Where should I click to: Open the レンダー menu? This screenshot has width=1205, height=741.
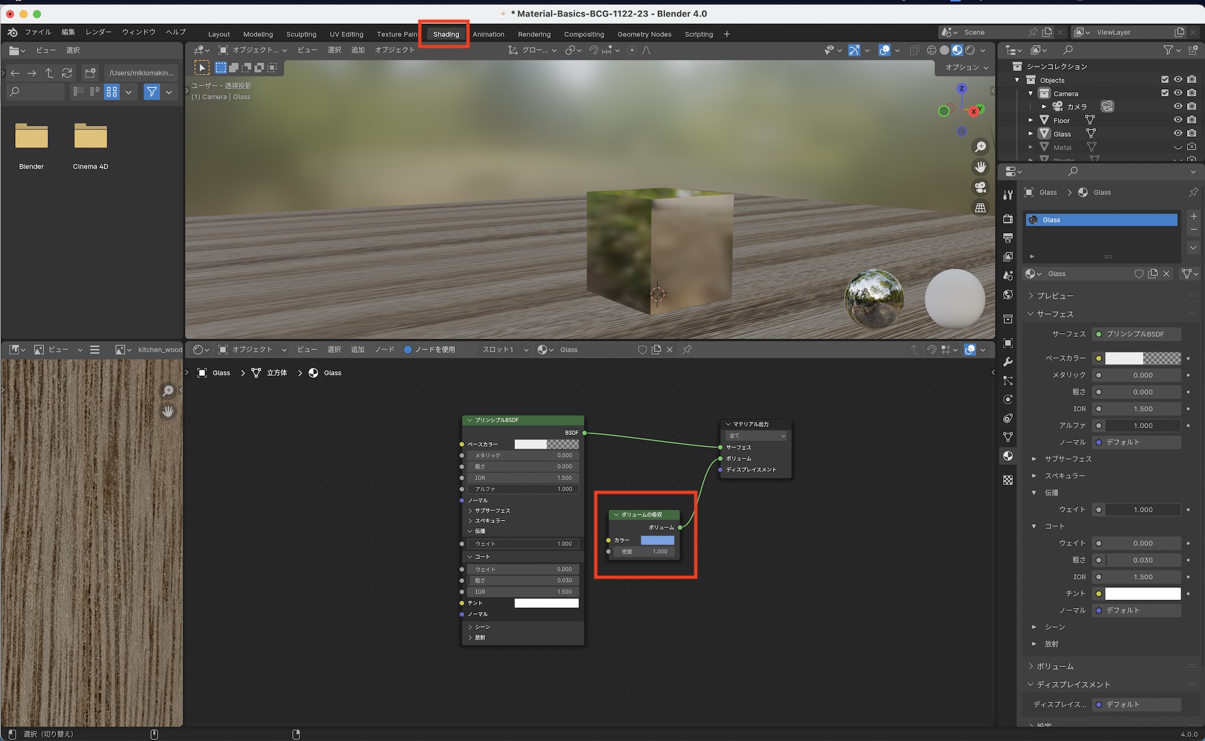98,32
